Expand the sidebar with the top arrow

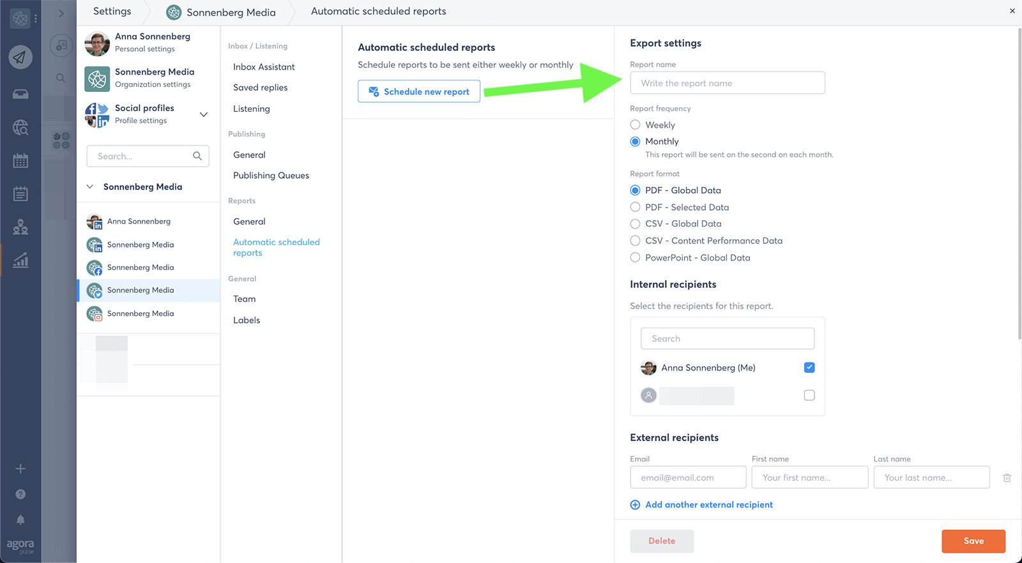pyautogui.click(x=61, y=13)
